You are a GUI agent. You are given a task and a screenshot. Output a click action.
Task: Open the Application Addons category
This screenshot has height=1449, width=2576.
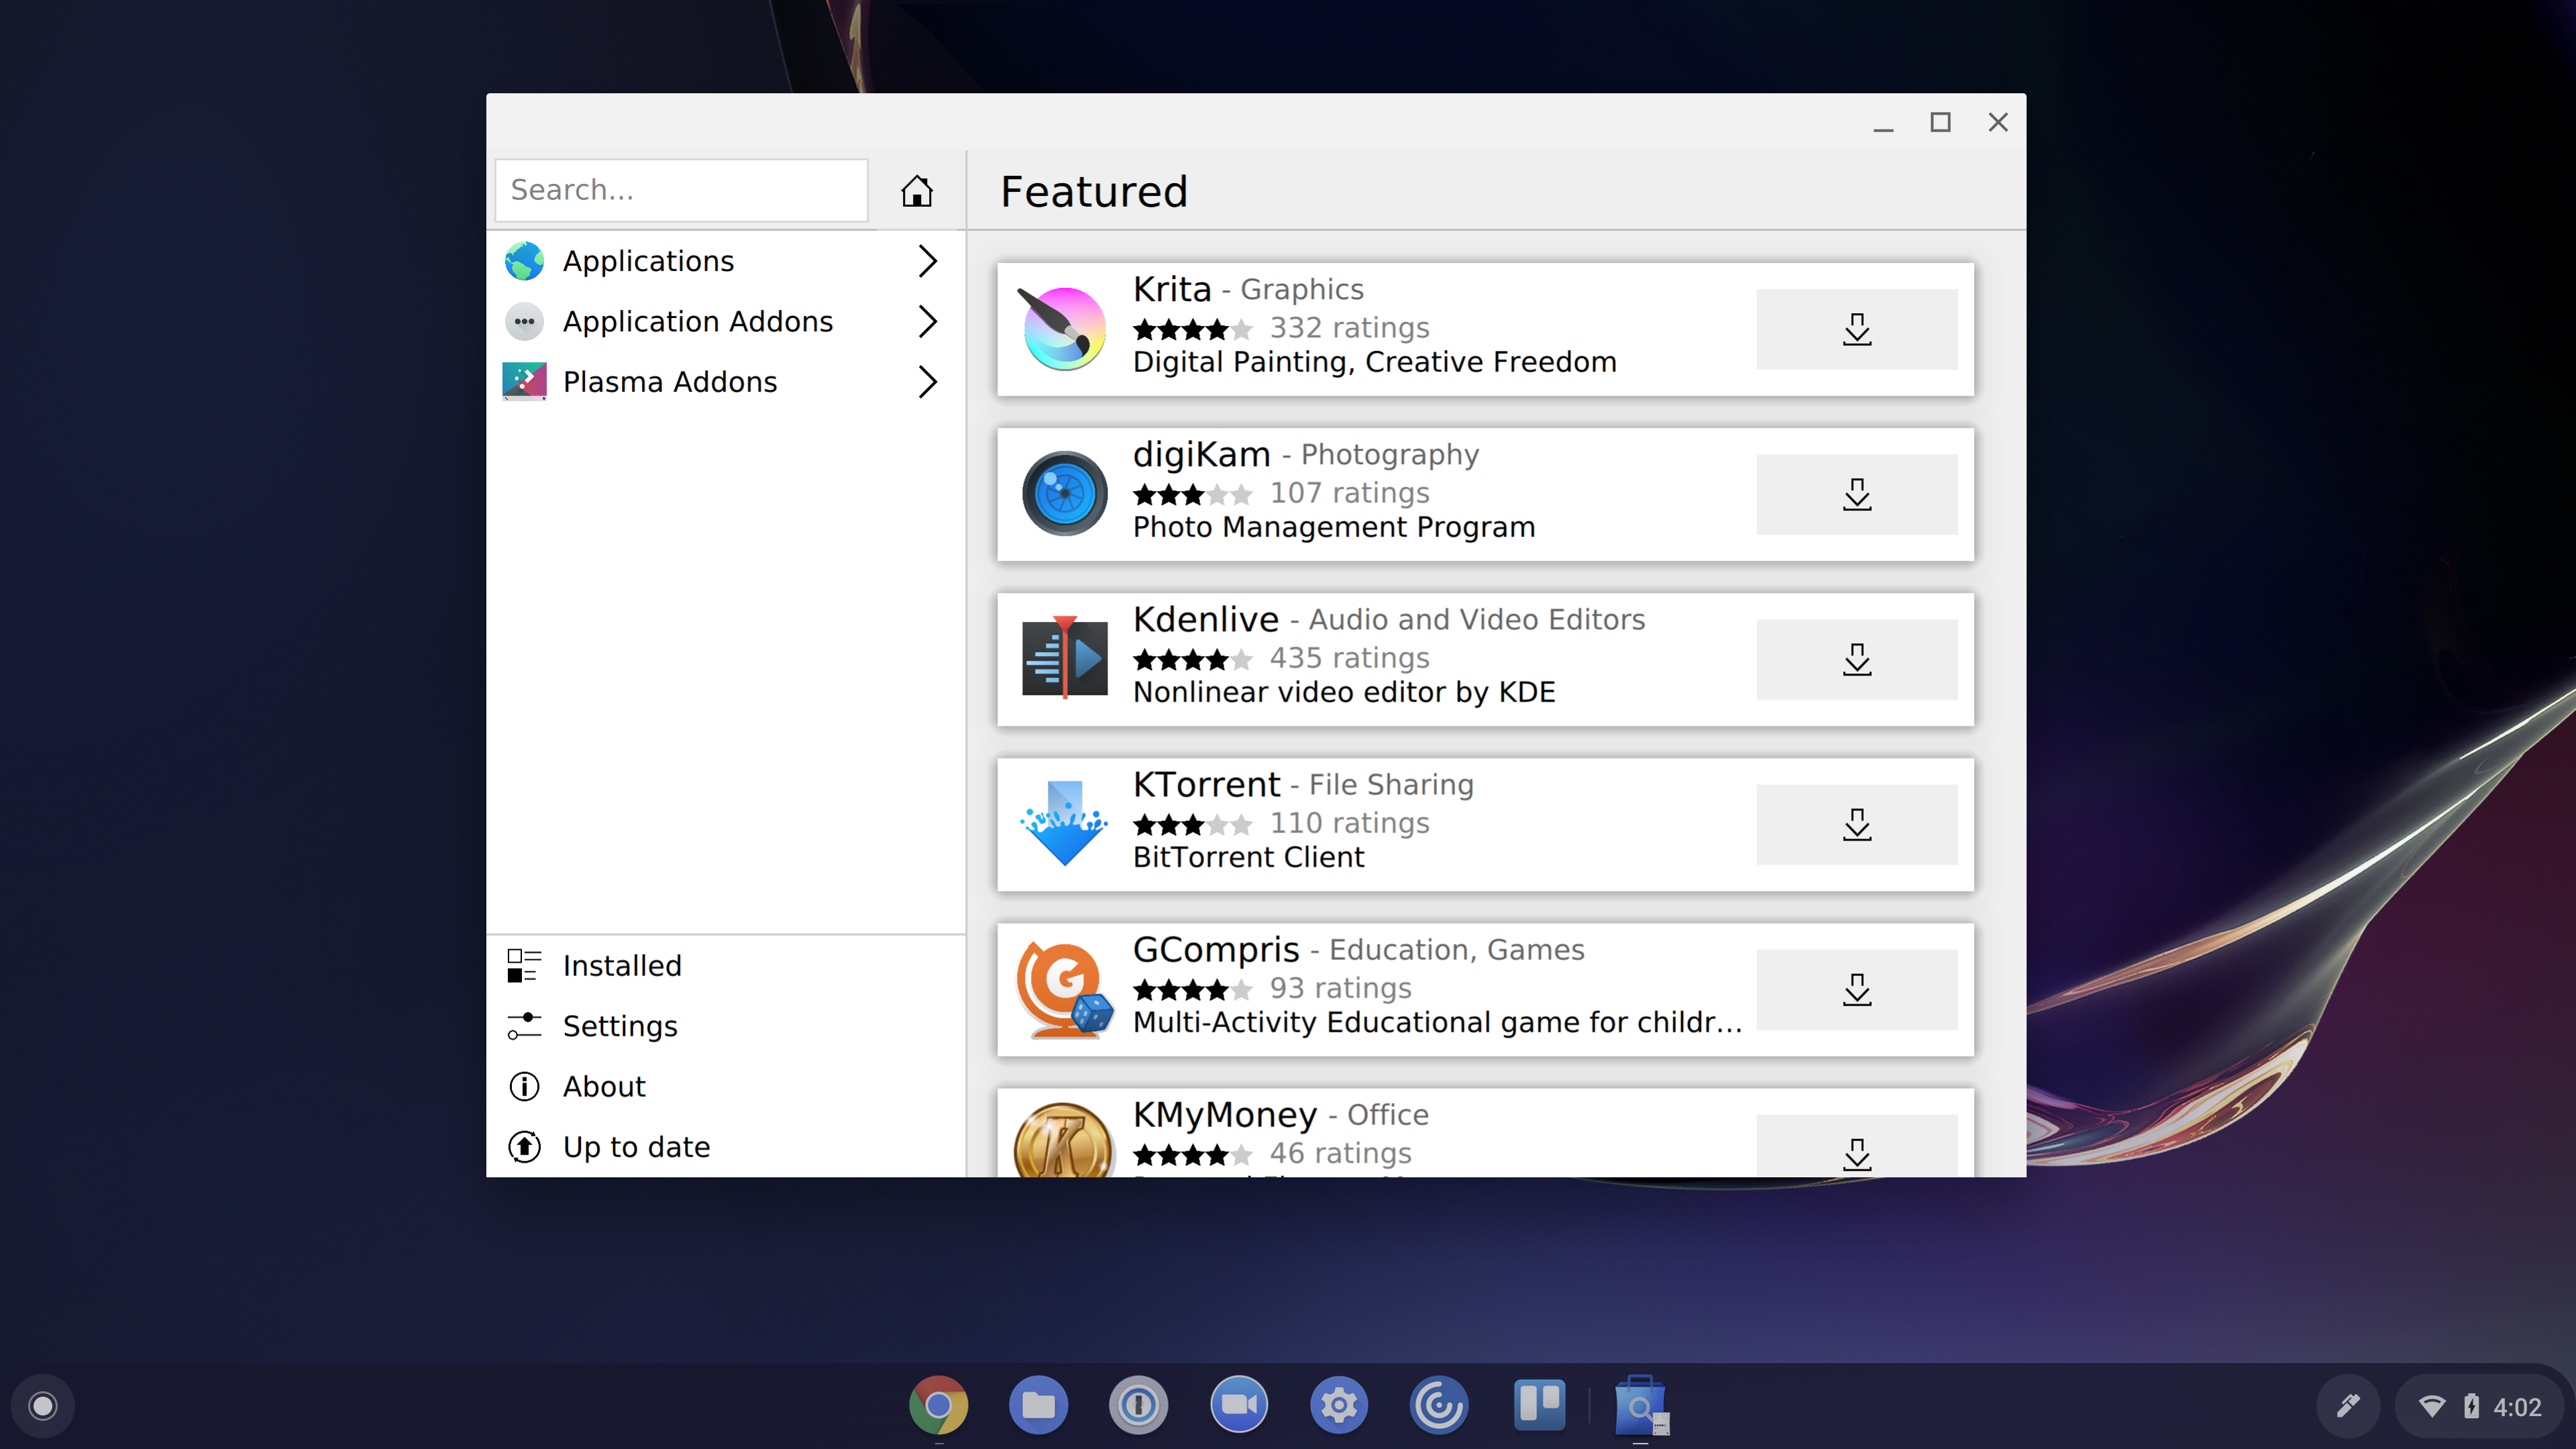[x=725, y=321]
